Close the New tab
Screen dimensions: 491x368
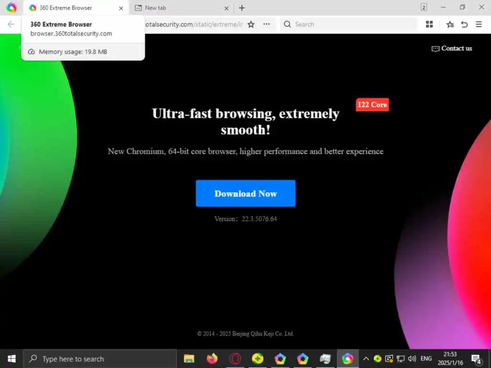(226, 9)
